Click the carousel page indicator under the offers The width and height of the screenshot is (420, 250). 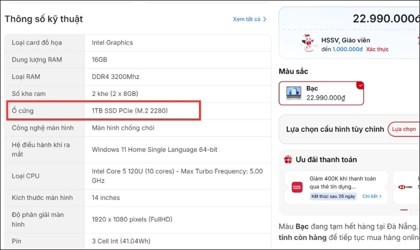(x=410, y=210)
